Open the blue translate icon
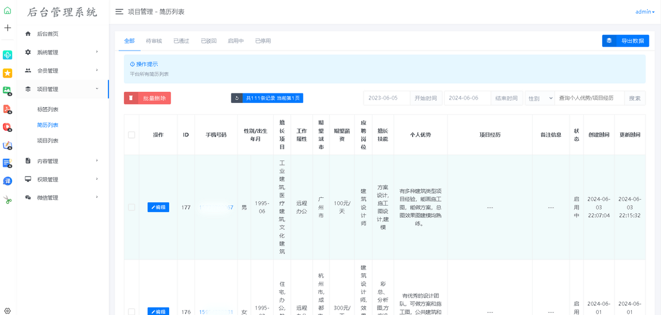 pyautogui.click(x=8, y=181)
